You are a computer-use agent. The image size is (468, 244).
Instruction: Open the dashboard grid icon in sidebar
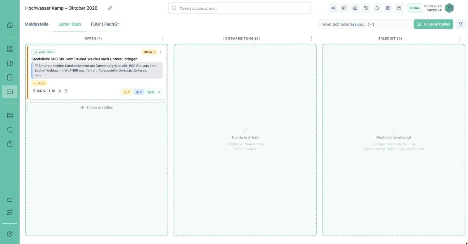click(10, 49)
